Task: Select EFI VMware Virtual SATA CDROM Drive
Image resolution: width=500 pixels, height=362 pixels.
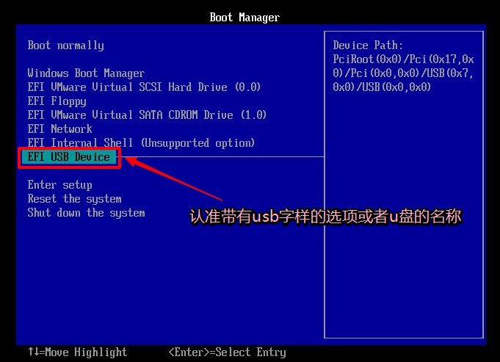Action: coord(147,115)
